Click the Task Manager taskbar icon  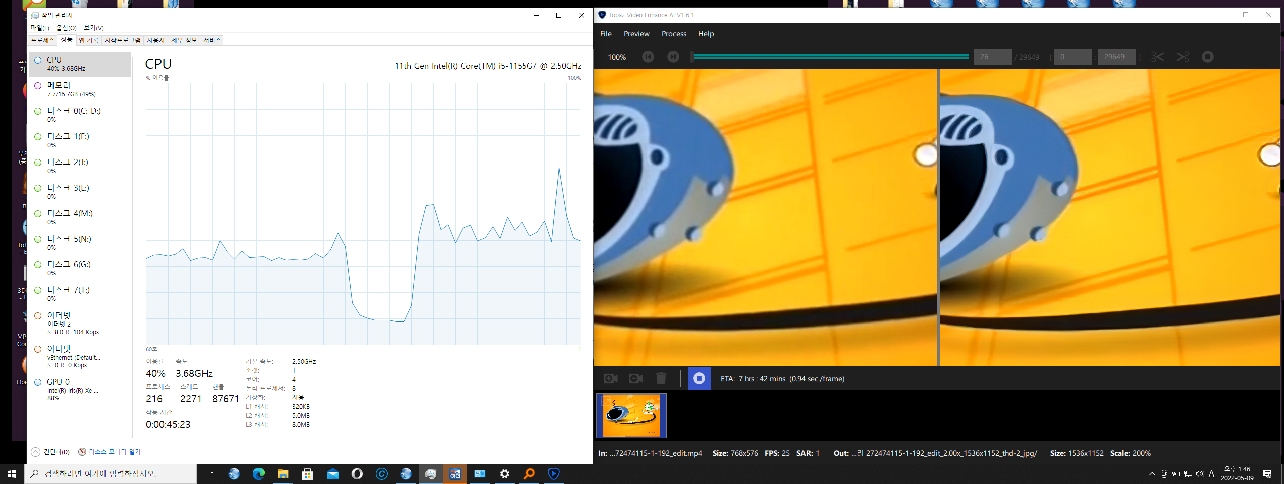[x=430, y=474]
